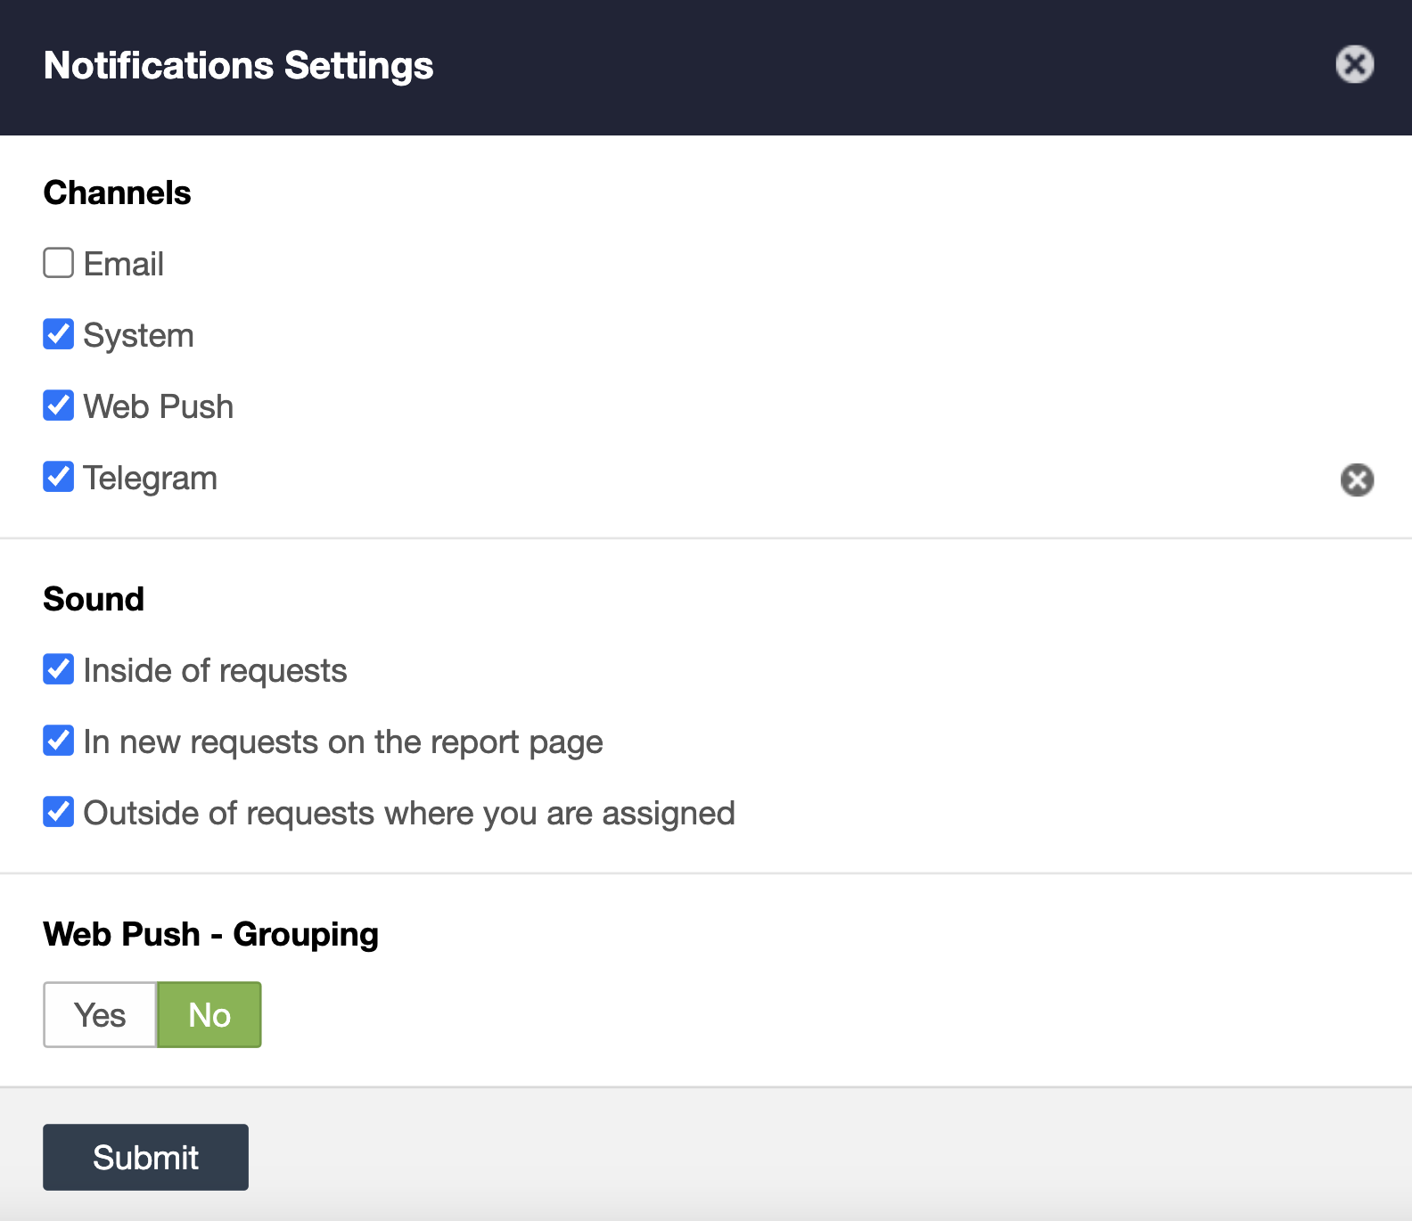Click the Web Push label in Channels
1412x1221 pixels.
[159, 406]
